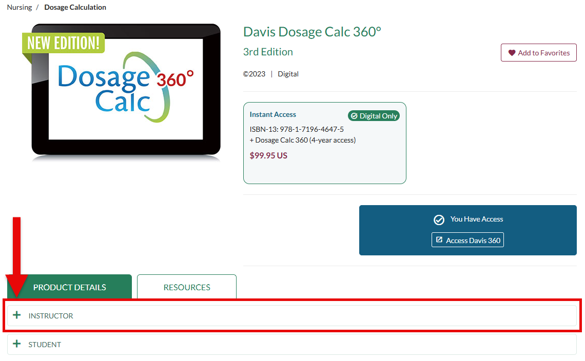Image resolution: width=585 pixels, height=361 pixels.
Task: Click the Dosage Calc 360 (4-year access) line
Action: point(303,140)
